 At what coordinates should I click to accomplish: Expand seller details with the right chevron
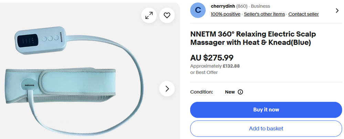click(337, 11)
